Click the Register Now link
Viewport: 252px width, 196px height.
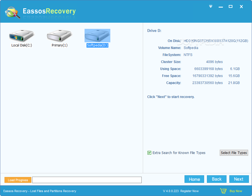point(190,191)
